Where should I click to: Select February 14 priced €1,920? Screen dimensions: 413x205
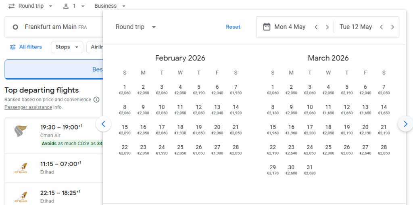coord(236,110)
